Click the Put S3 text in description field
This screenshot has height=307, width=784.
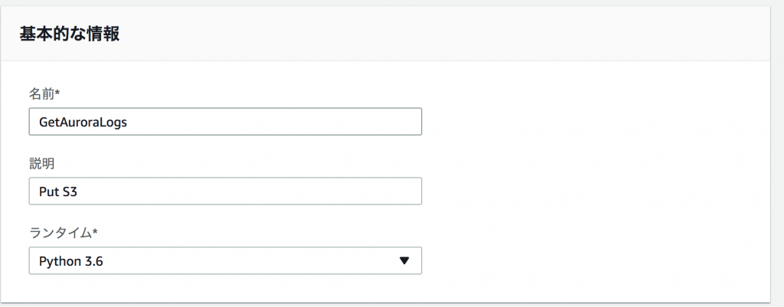(58, 191)
